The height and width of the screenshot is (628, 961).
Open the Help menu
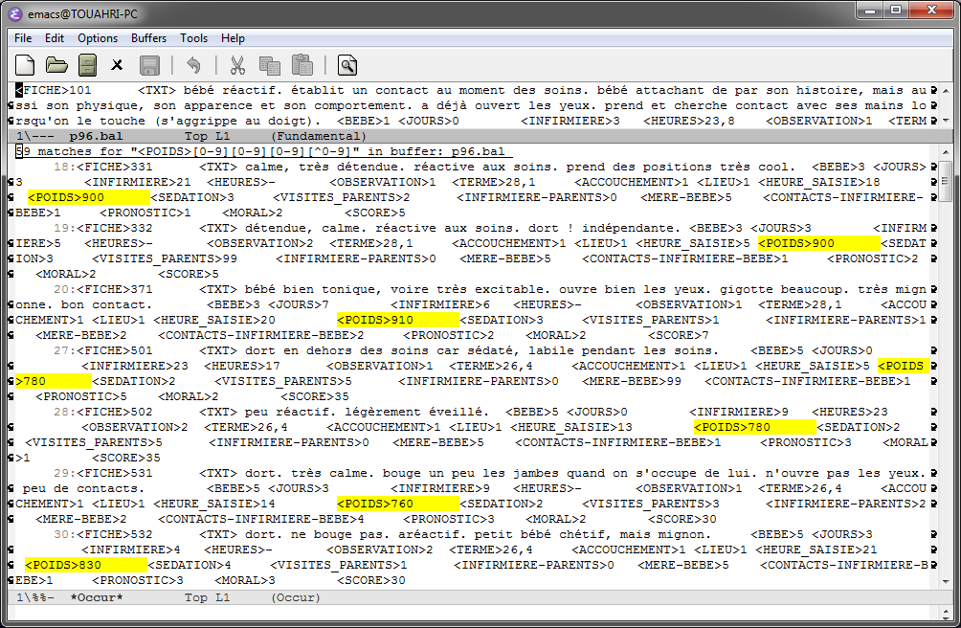tap(233, 38)
